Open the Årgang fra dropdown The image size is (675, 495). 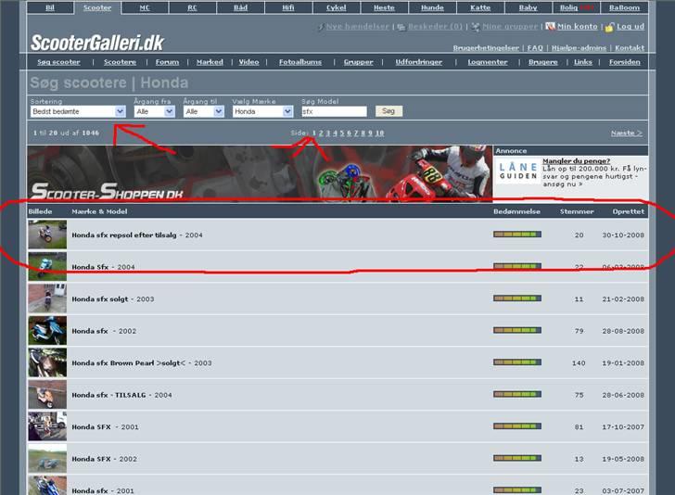(x=155, y=111)
